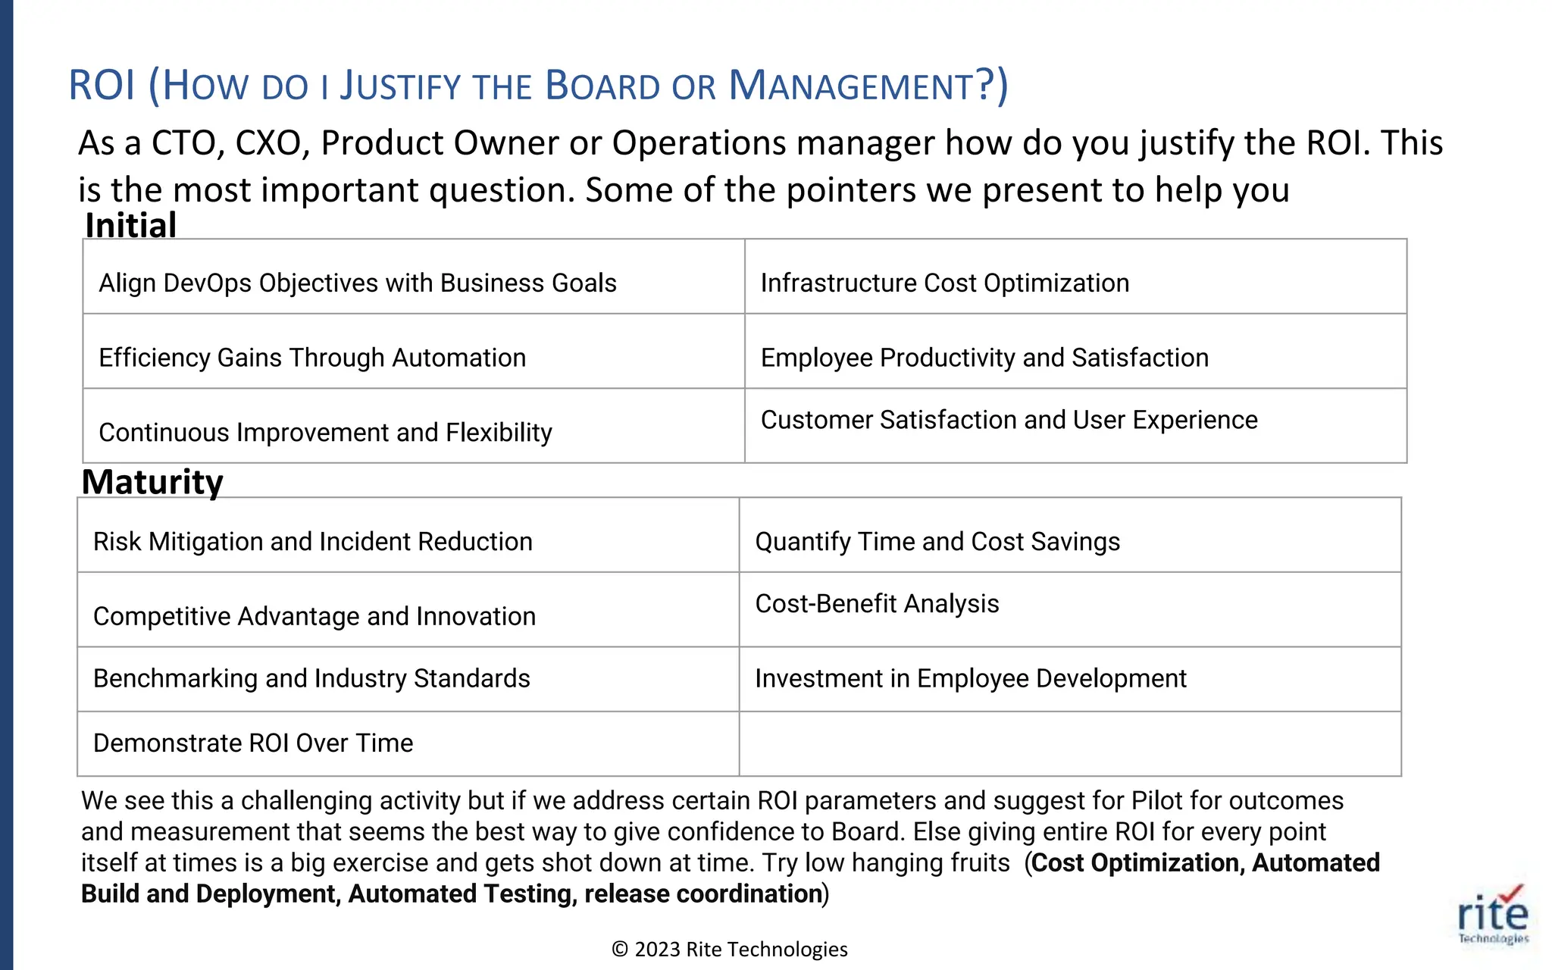Click the 2023 Rite Technologies copyright footer
Screen dimensions: 1552x970
point(730,949)
